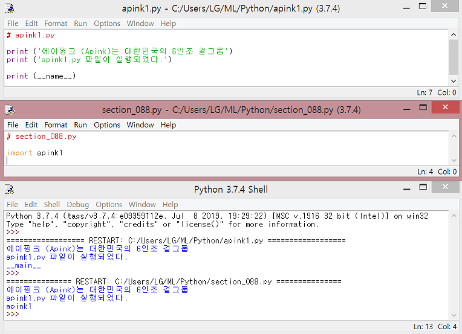Click the Python icon in Shell title bar
The image size is (462, 334).
(x=10, y=189)
